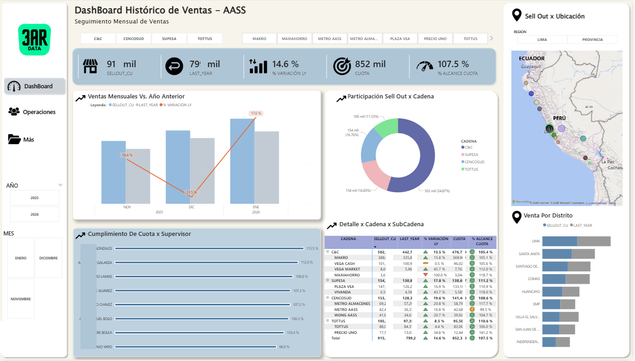The image size is (635, 361).
Task: Collapse the C&C row in detail table
Action: [327, 252]
